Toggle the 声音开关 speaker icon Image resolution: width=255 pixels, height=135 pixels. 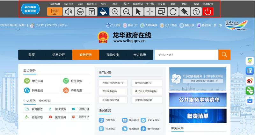pos(69,11)
